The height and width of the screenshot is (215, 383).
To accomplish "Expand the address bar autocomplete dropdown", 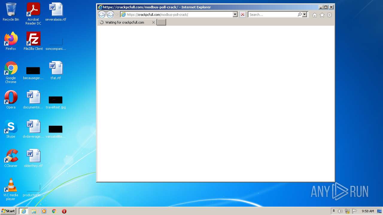I will pyautogui.click(x=235, y=14).
